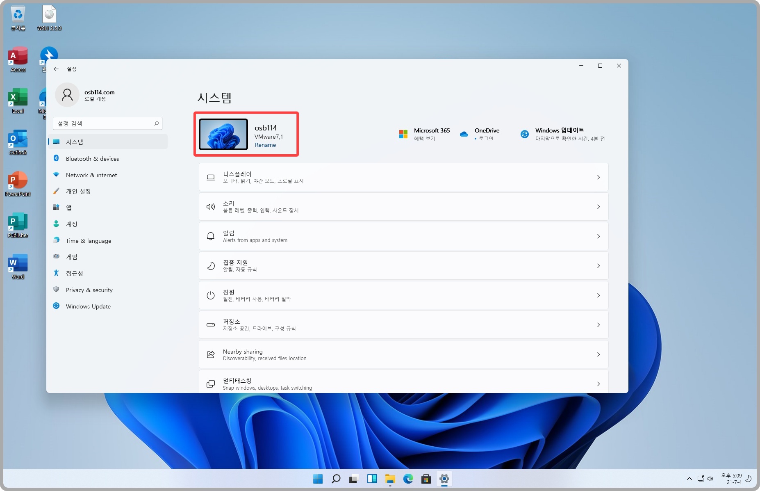The height and width of the screenshot is (491, 760).
Task: Launch PowerPoint from the desktop shortcut
Action: [18, 184]
